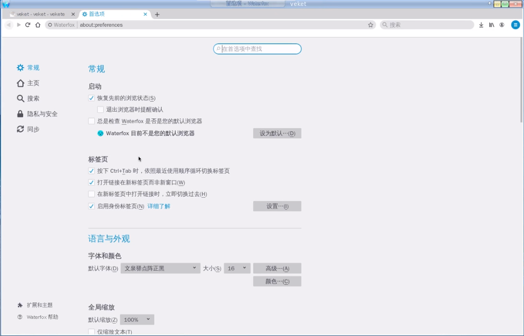Reload the current page

coord(27,25)
